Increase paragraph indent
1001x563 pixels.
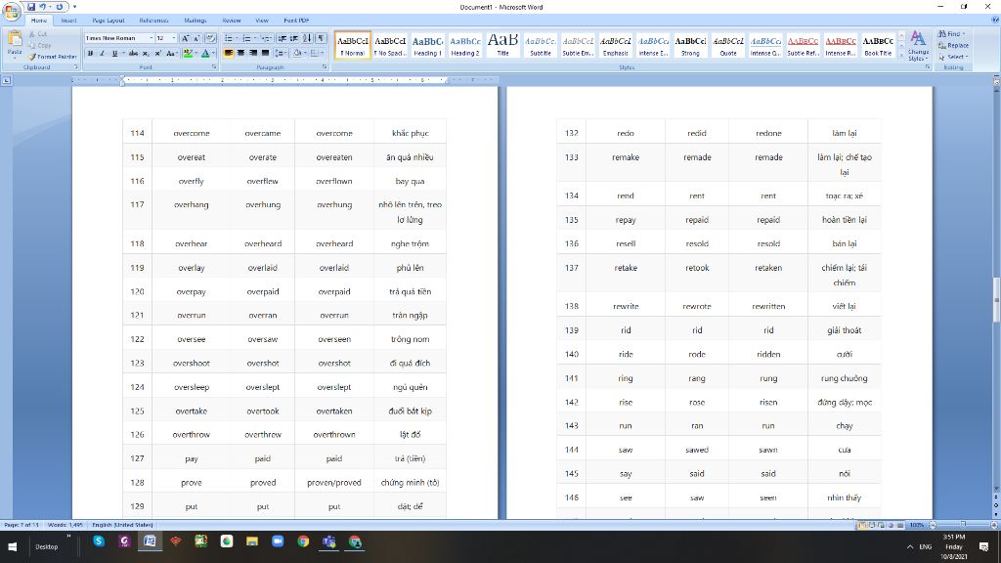(x=294, y=38)
